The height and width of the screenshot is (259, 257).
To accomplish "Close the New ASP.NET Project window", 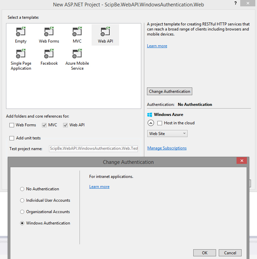I will 248,3.
